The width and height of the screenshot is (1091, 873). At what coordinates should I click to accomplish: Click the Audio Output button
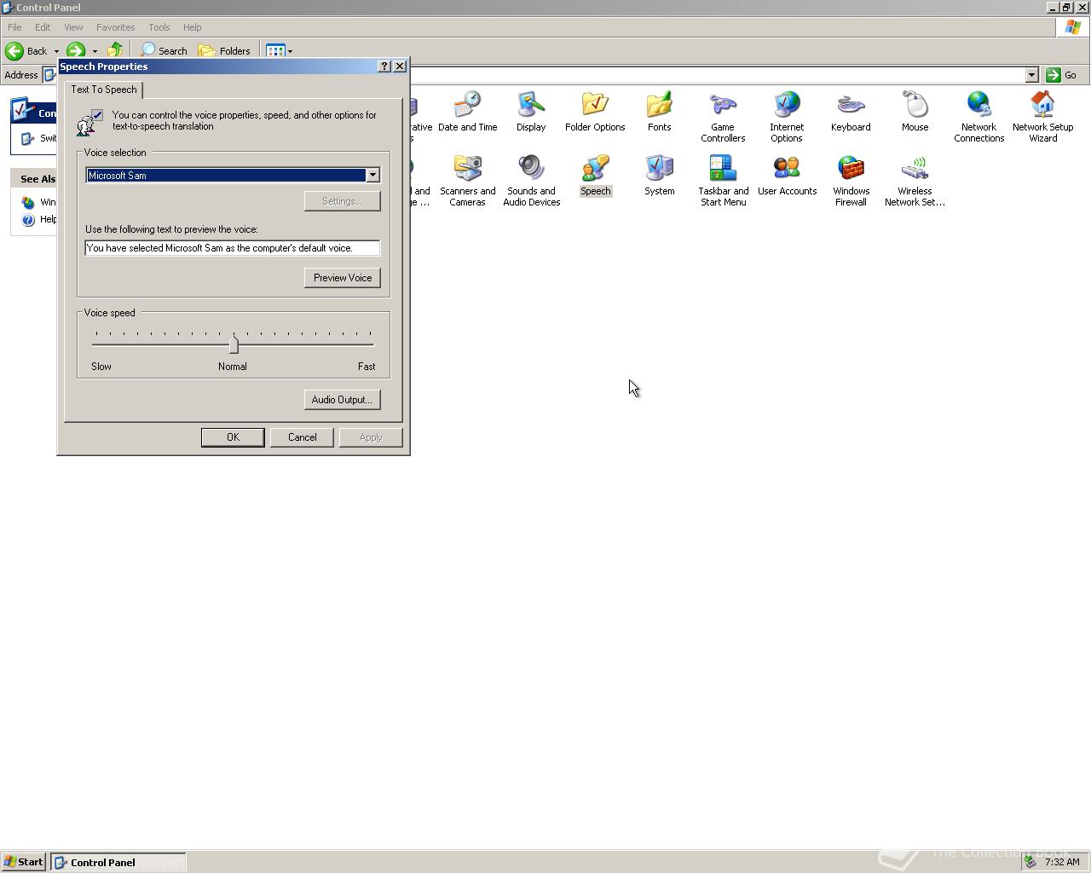343,400
